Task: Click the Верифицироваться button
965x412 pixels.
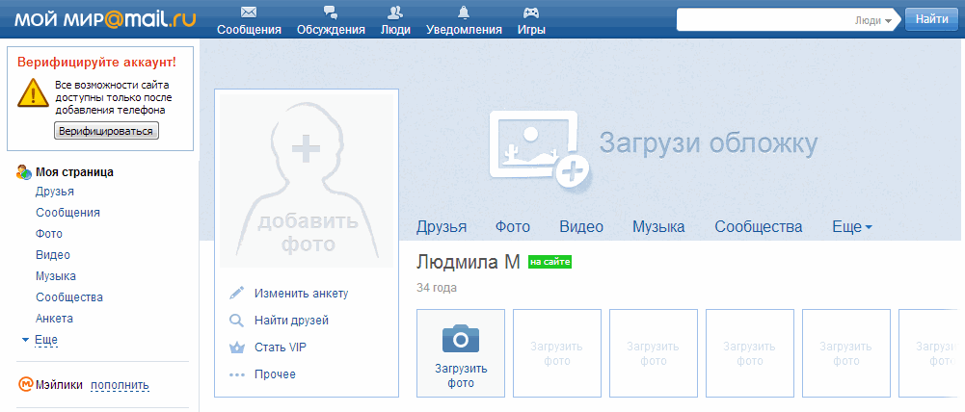Action: 106,131
